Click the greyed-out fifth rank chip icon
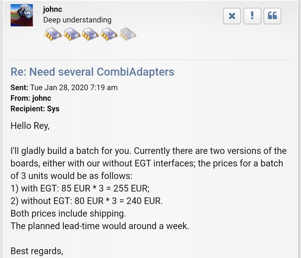Viewport: 301px width, 258px height. click(x=127, y=34)
